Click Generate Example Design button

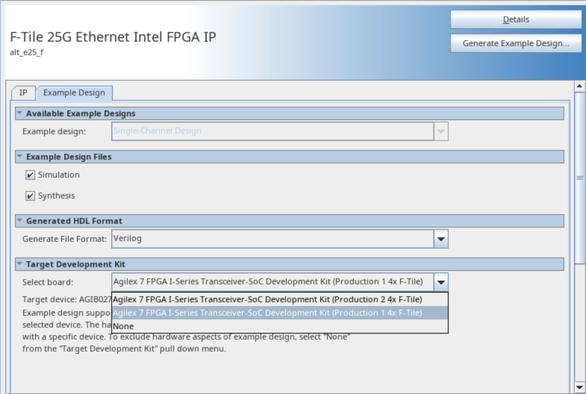(x=516, y=43)
